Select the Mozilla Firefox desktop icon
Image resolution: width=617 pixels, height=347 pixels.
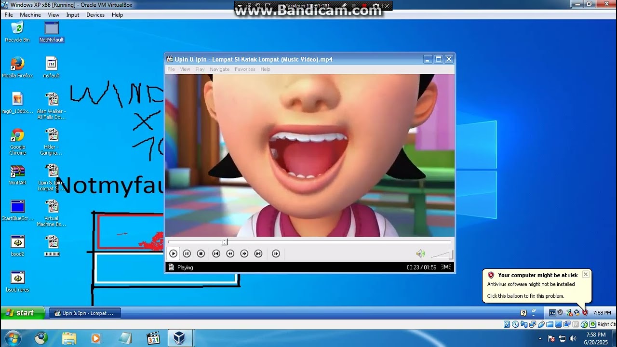point(17,67)
